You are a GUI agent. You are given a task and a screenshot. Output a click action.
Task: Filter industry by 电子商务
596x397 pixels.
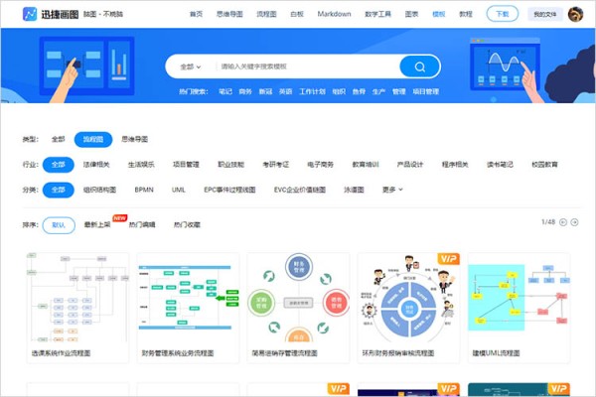pos(321,165)
